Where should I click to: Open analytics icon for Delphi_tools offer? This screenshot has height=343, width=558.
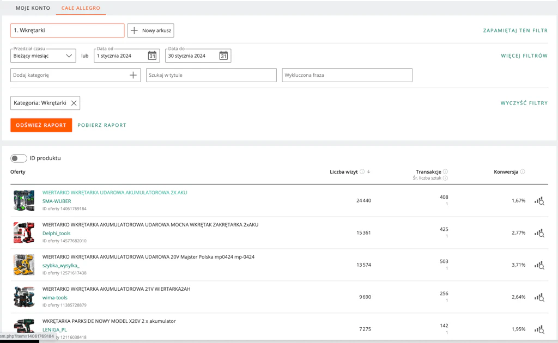click(x=539, y=233)
